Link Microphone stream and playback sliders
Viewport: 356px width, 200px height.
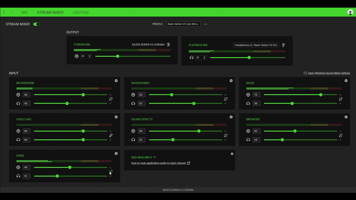pyautogui.click(x=111, y=99)
